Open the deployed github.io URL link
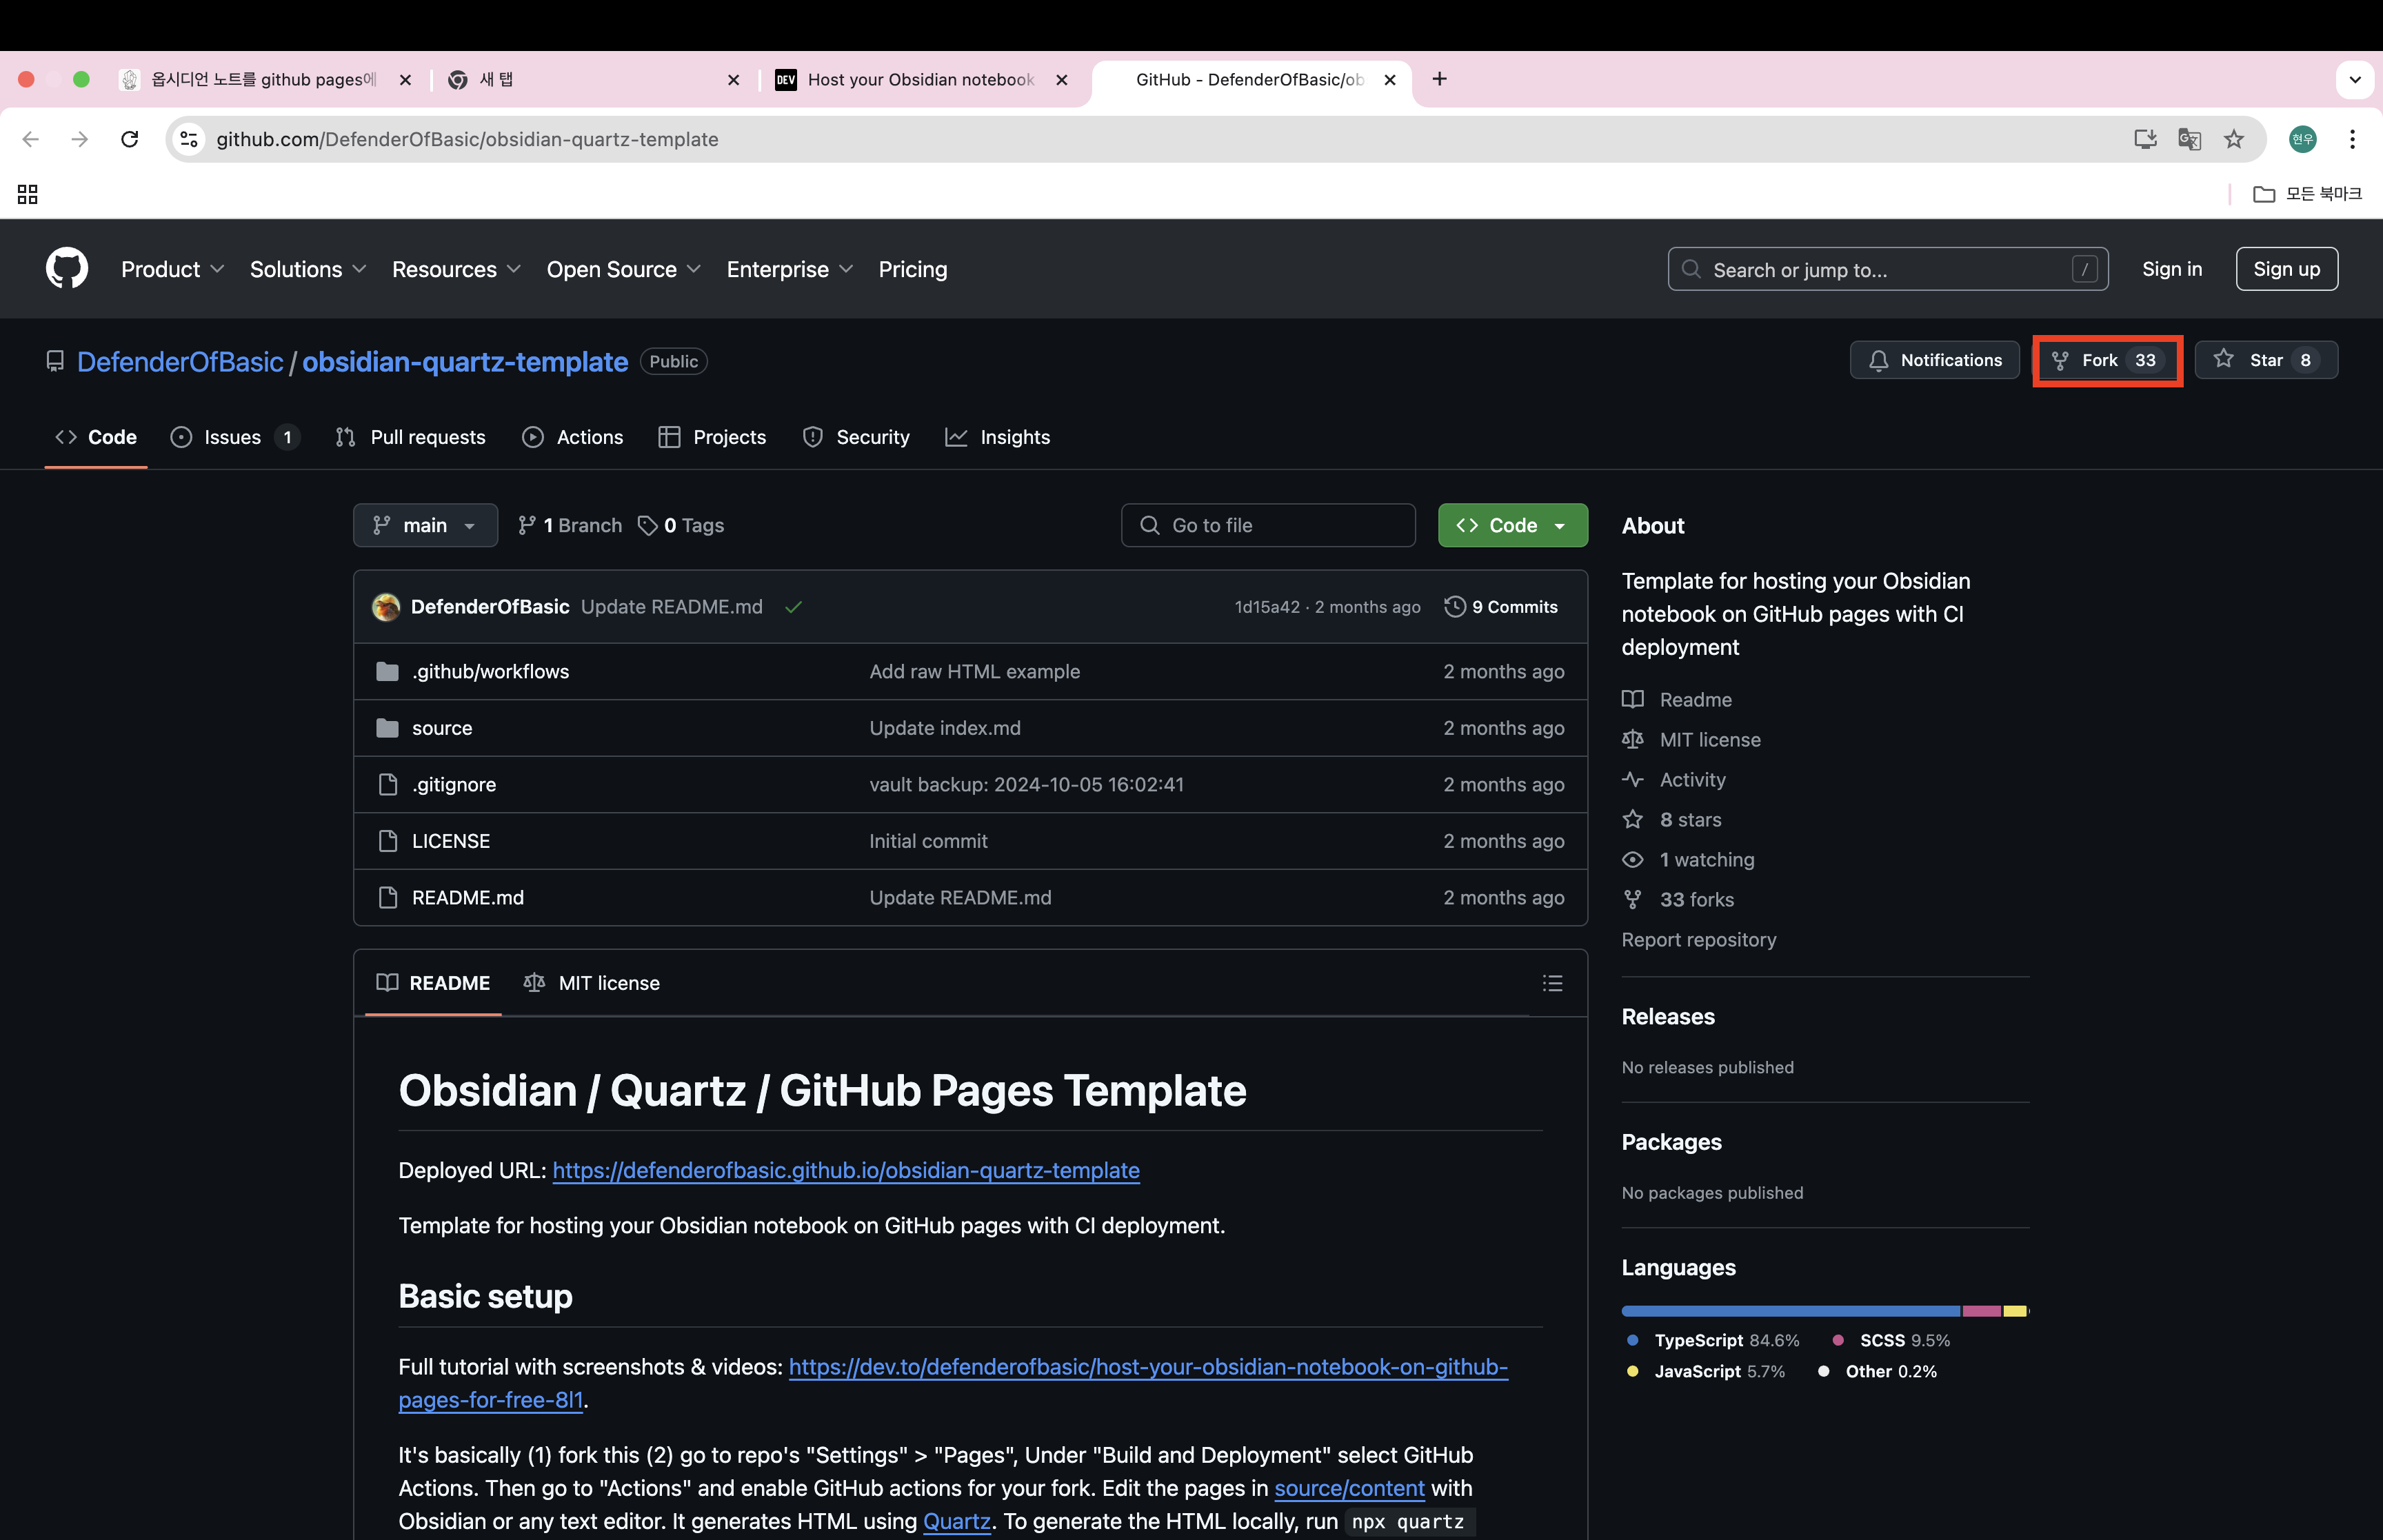2383x1540 pixels. coord(845,1170)
